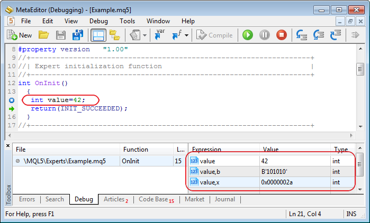This screenshot has width=370, height=223.
Task: Click the green current-line arrow in gutter
Action: pos(12,109)
